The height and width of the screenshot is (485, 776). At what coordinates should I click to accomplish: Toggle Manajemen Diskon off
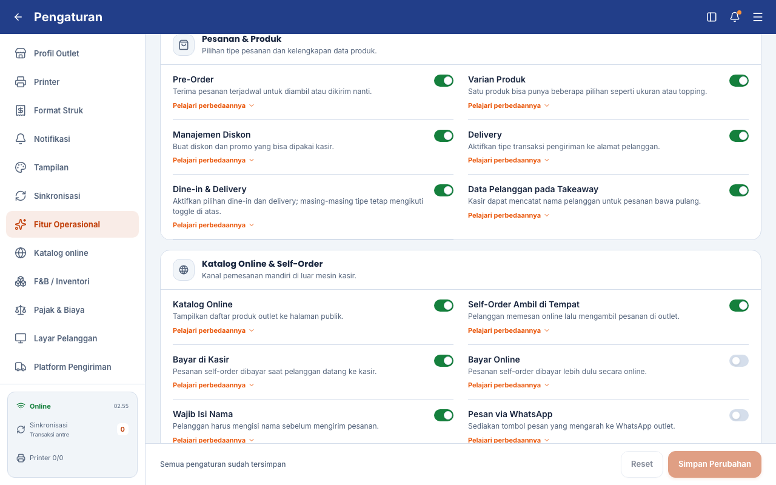click(444, 136)
